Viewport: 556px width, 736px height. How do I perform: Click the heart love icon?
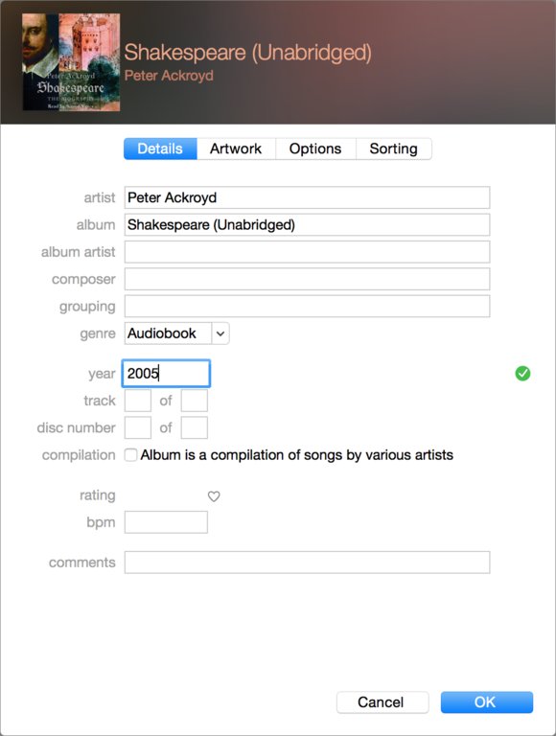pyautogui.click(x=214, y=496)
